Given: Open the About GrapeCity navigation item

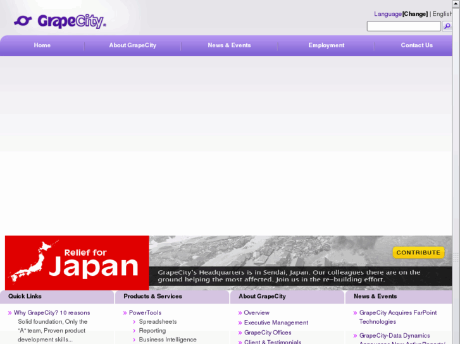Looking at the screenshot, I should [x=133, y=45].
